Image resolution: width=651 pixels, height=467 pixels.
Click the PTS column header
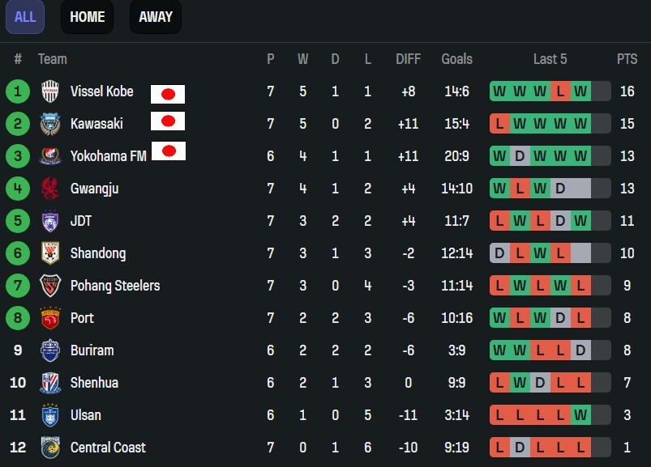pyautogui.click(x=627, y=59)
